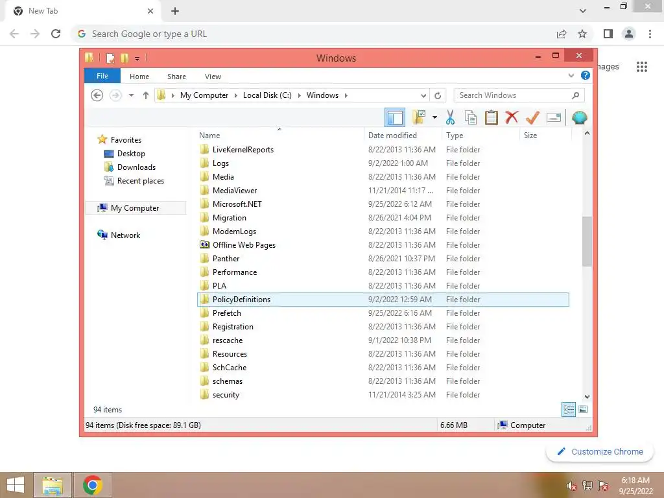The image size is (664, 498).
Task: Select Network in navigation pane
Action: click(125, 235)
